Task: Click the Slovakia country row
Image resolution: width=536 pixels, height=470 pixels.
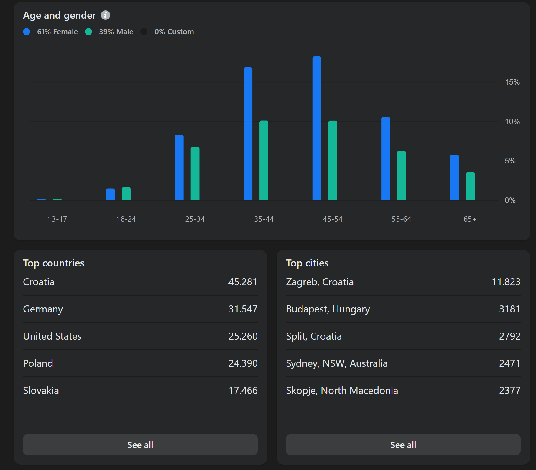Action: (140, 391)
